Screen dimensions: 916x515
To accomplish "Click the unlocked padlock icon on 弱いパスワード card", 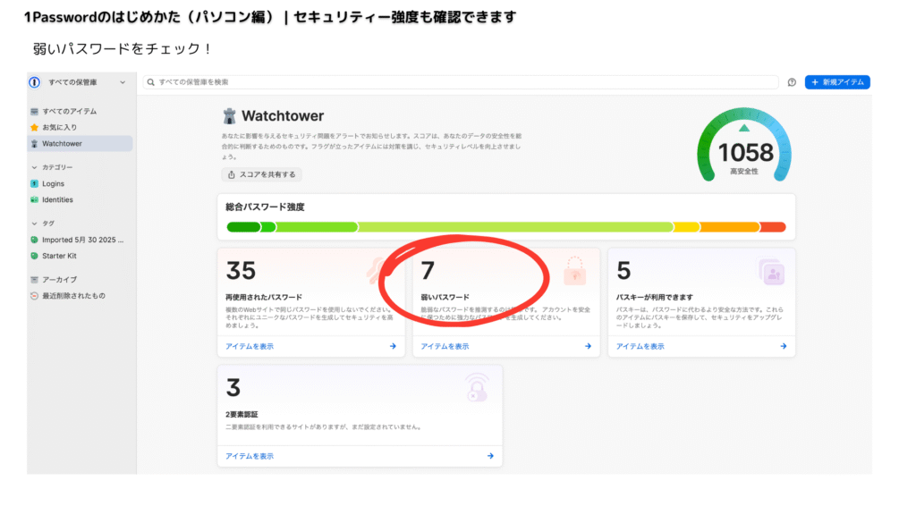I will pos(575,271).
